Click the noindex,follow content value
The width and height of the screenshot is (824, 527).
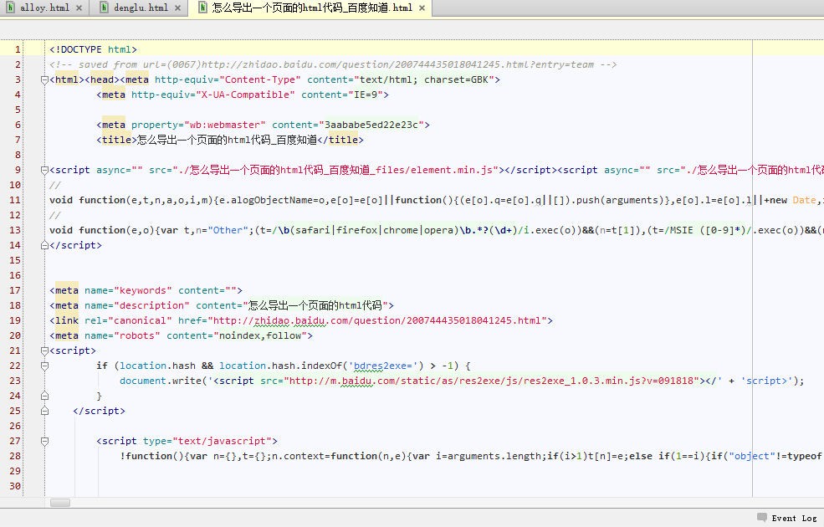click(x=260, y=335)
